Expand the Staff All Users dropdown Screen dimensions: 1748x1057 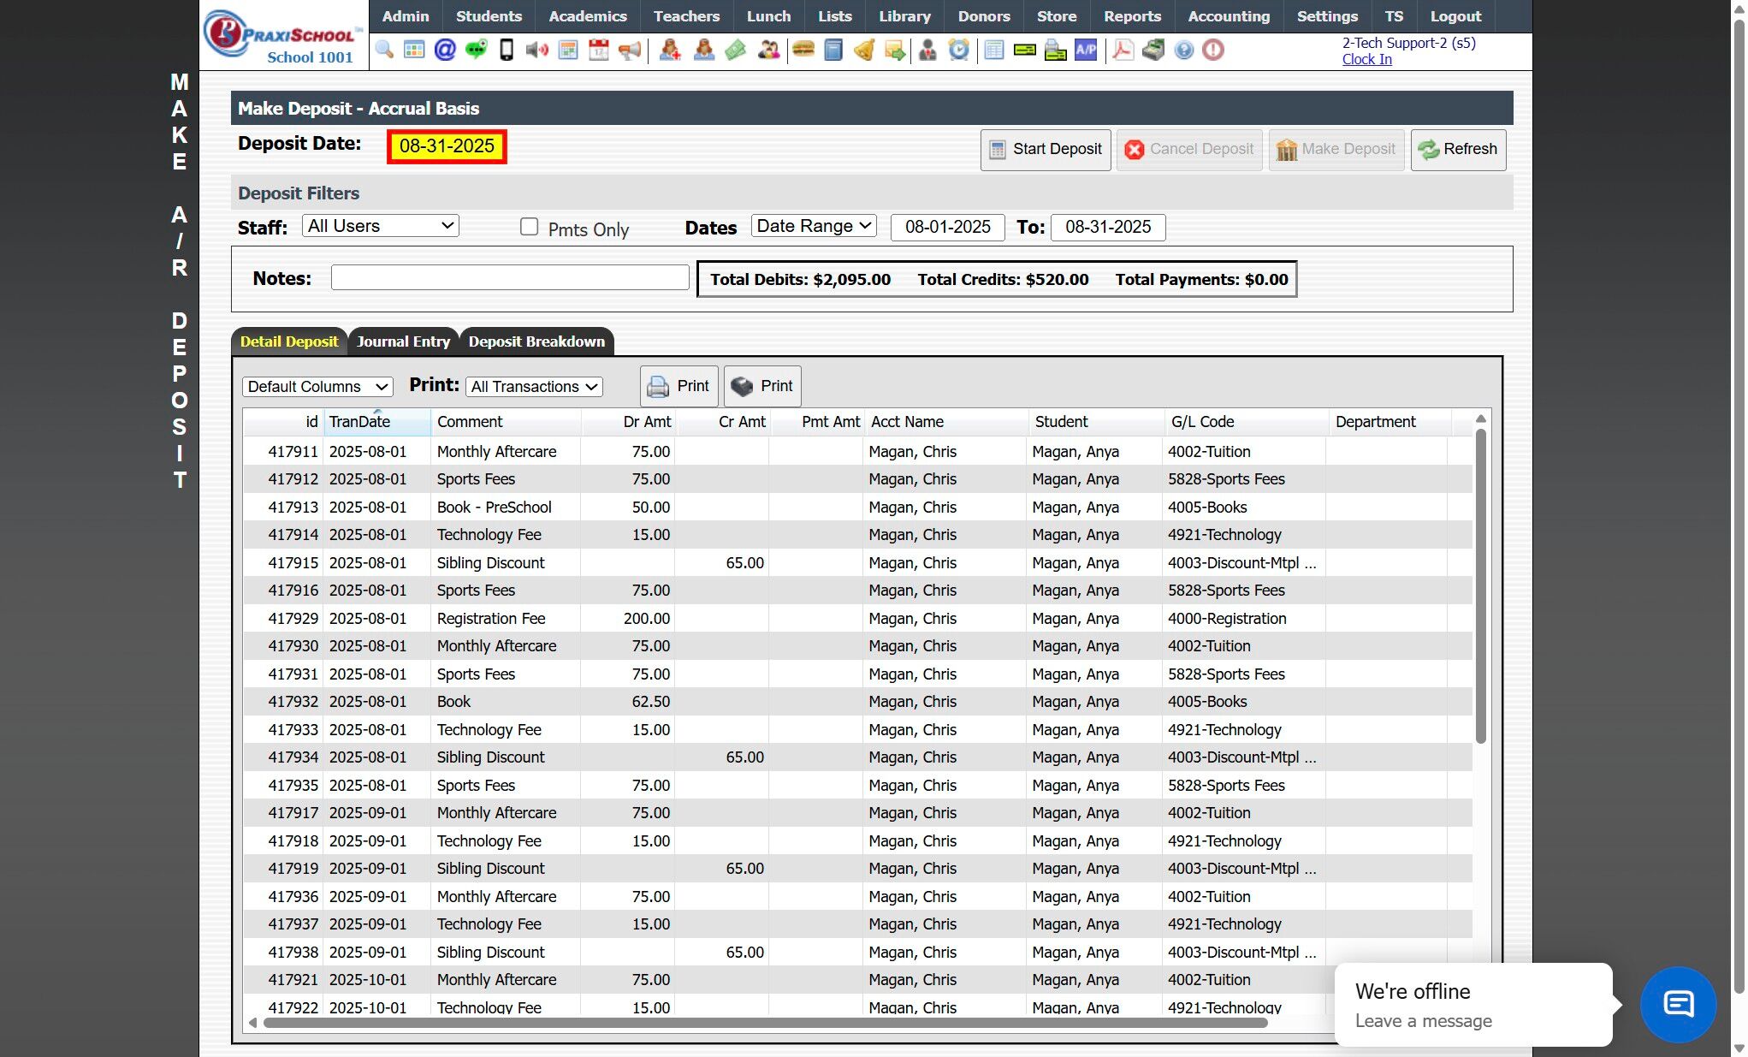(381, 226)
